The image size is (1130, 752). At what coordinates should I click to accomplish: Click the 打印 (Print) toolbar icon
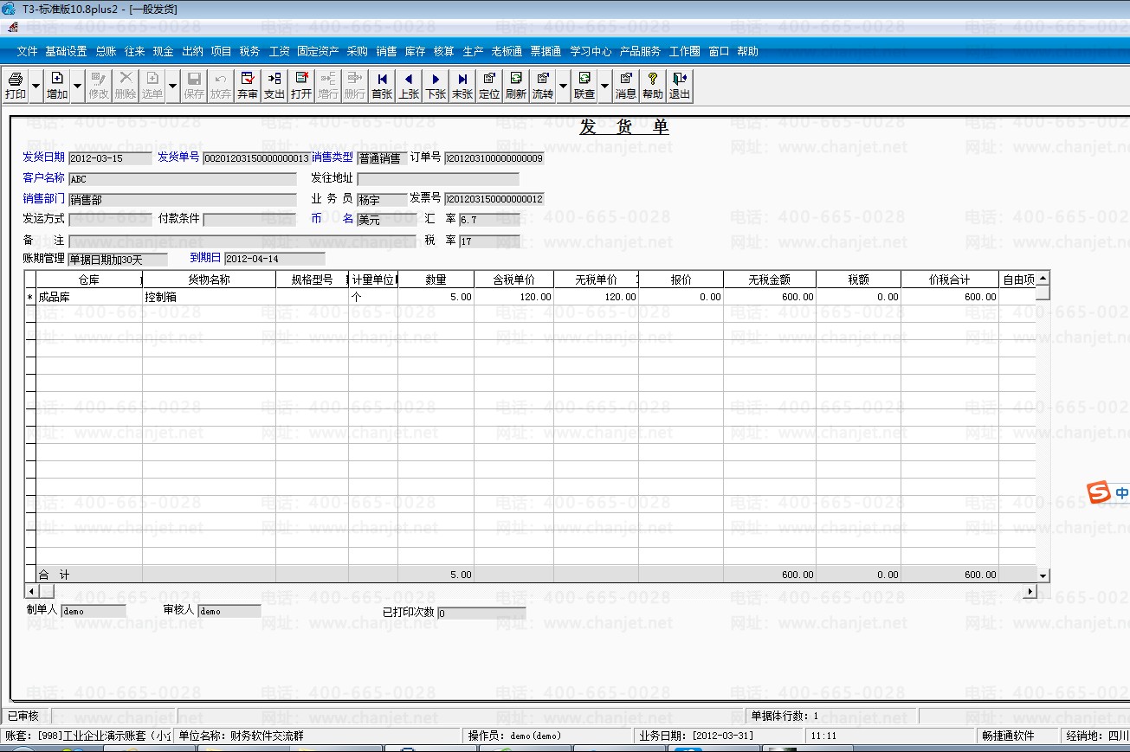pyautogui.click(x=16, y=86)
